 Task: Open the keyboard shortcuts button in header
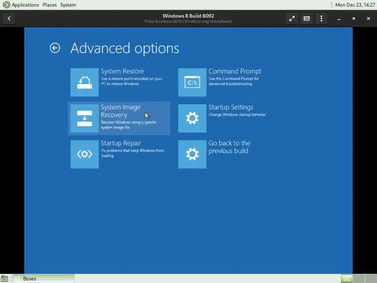click(307, 18)
